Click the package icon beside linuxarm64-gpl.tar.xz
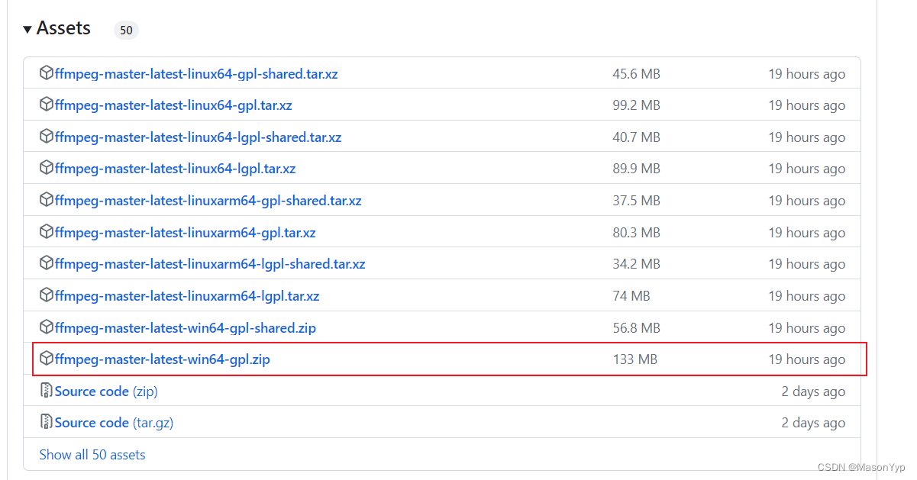The image size is (917, 480). [47, 232]
